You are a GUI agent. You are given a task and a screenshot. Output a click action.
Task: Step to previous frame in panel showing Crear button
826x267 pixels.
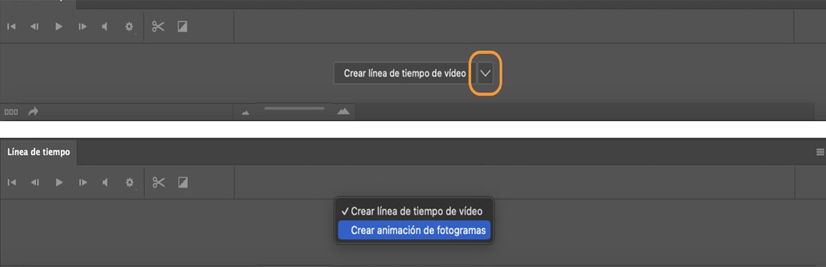click(x=34, y=27)
